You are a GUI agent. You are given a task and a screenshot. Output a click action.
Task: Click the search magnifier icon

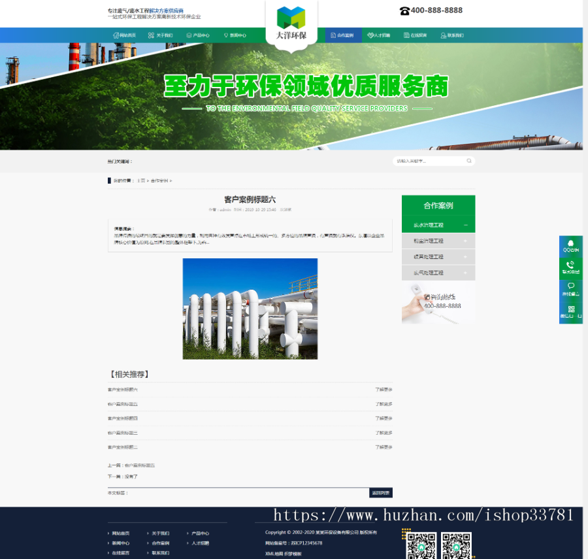pos(468,161)
